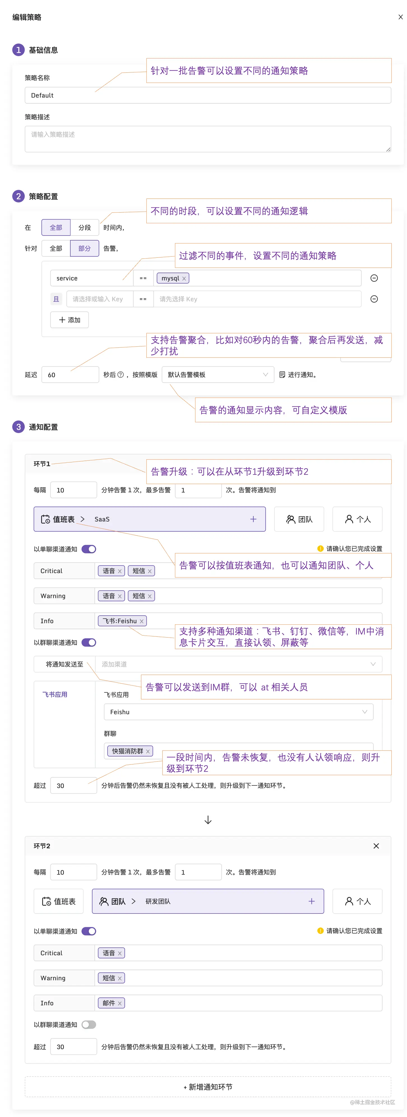The image size is (407, 1117).
Task: Remove the mysql tag
Action: tap(184, 278)
